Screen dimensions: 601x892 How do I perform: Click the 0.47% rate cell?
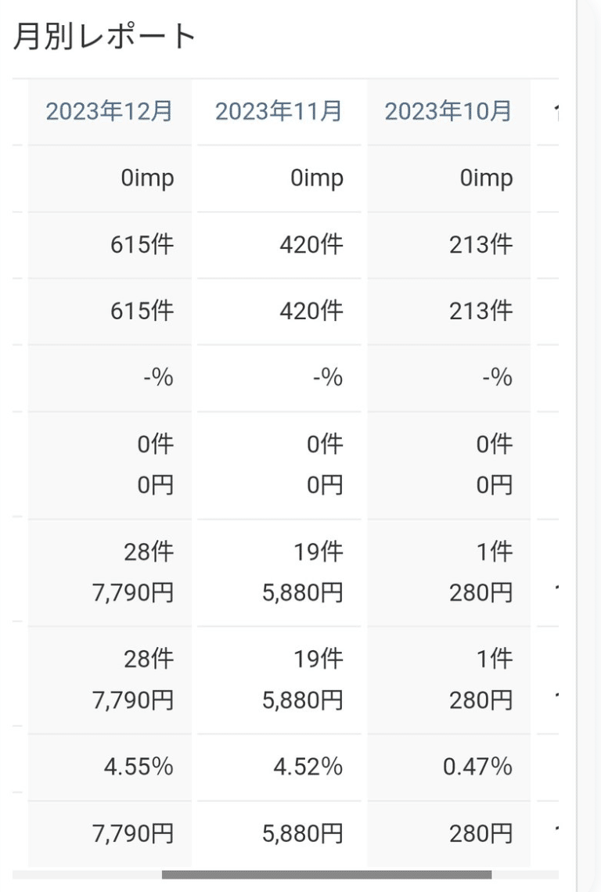[449, 766]
